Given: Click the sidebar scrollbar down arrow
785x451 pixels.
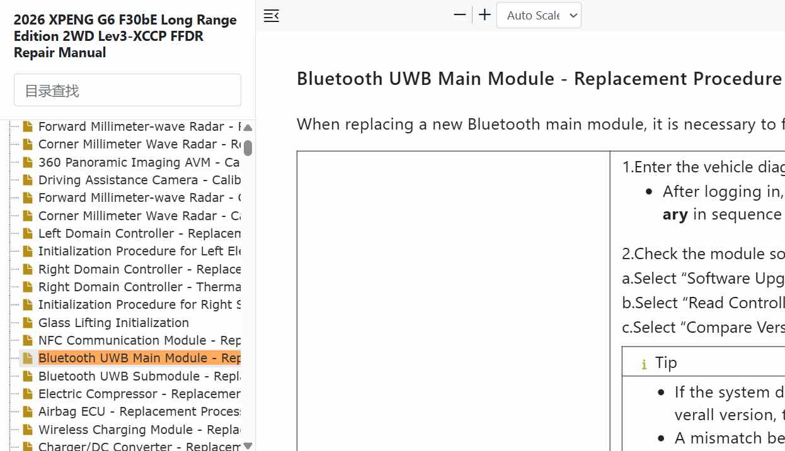Looking at the screenshot, I should coord(248,445).
